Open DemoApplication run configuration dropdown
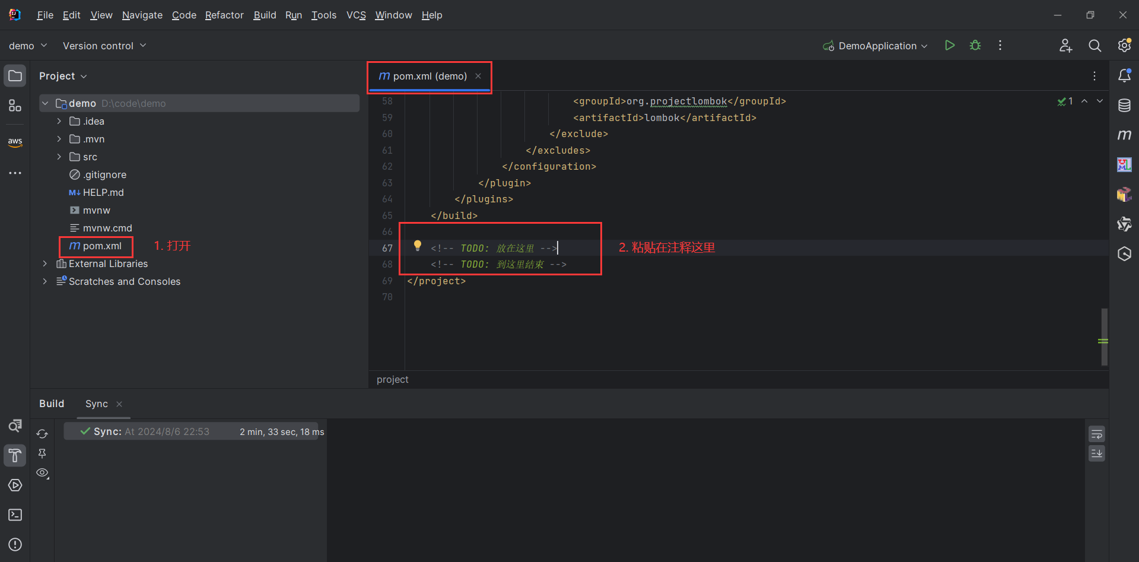 click(875, 46)
